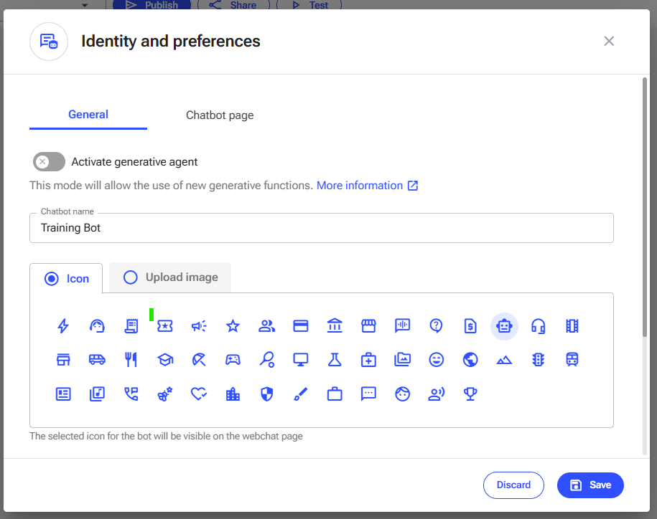Select the lightning bolt icon
657x519 pixels.
coord(63,325)
